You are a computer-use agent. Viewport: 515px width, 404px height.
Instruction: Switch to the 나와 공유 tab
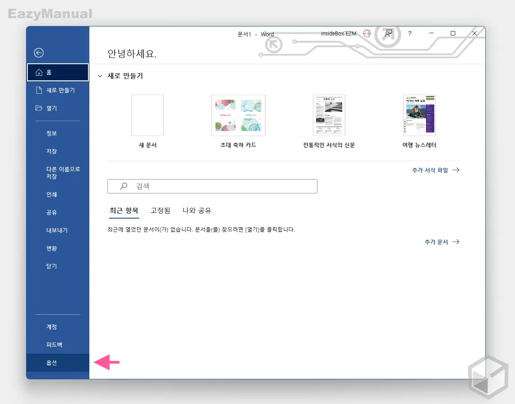click(x=197, y=211)
